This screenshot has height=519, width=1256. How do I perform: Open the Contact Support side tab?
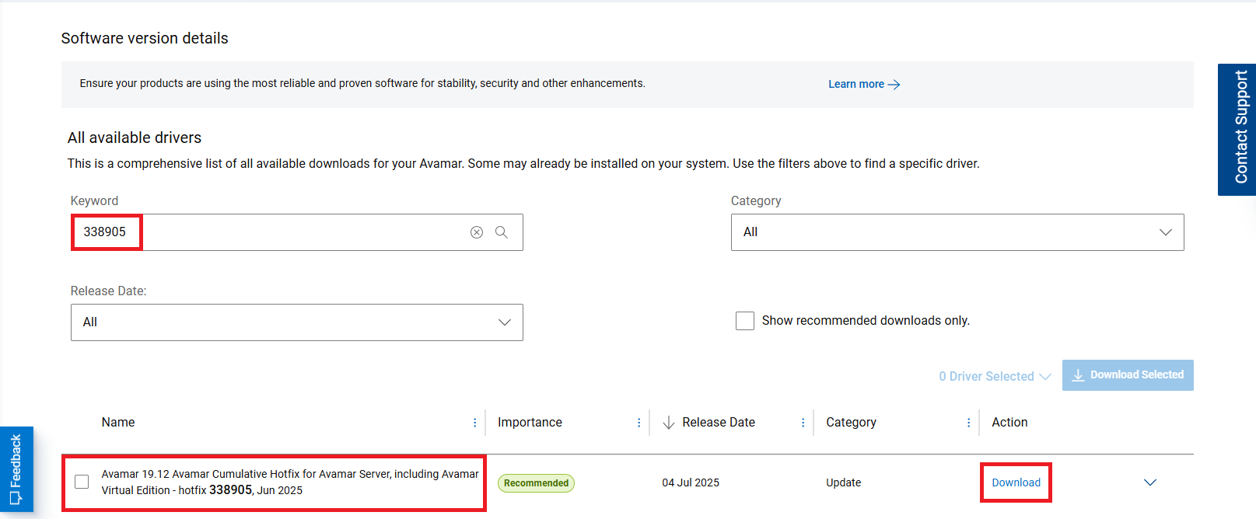1238,129
